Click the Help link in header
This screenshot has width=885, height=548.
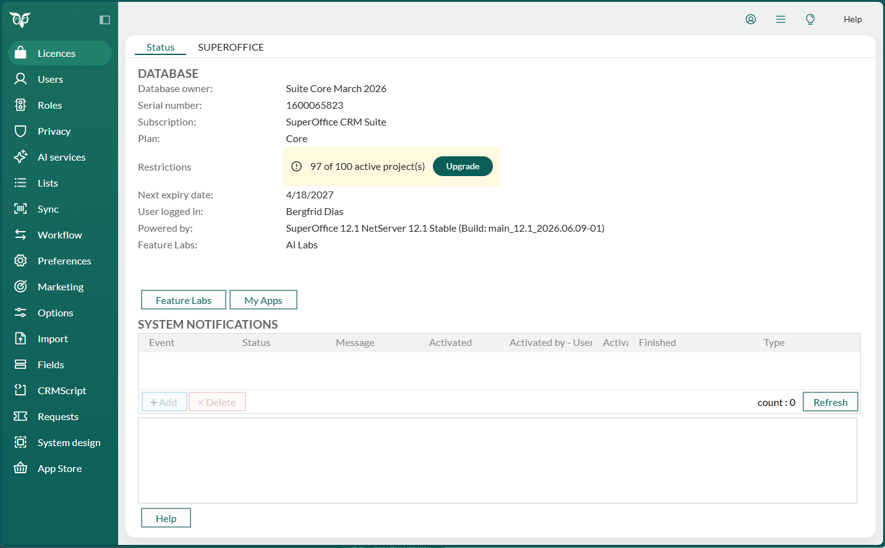coord(853,19)
